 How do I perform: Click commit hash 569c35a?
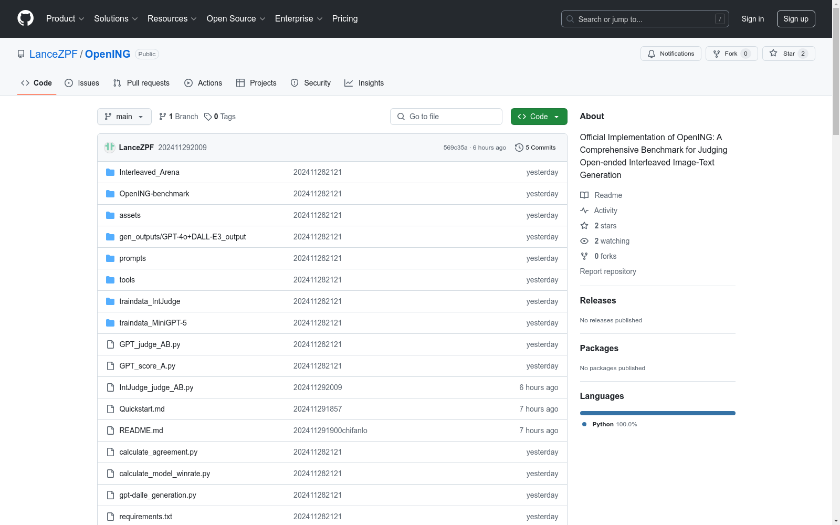(x=455, y=148)
